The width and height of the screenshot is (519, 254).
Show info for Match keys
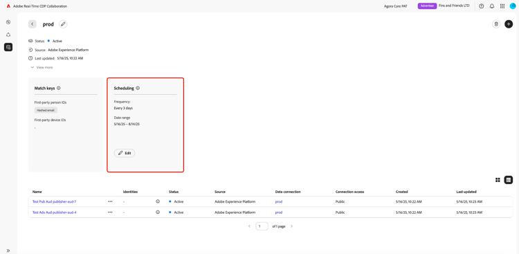click(x=59, y=88)
